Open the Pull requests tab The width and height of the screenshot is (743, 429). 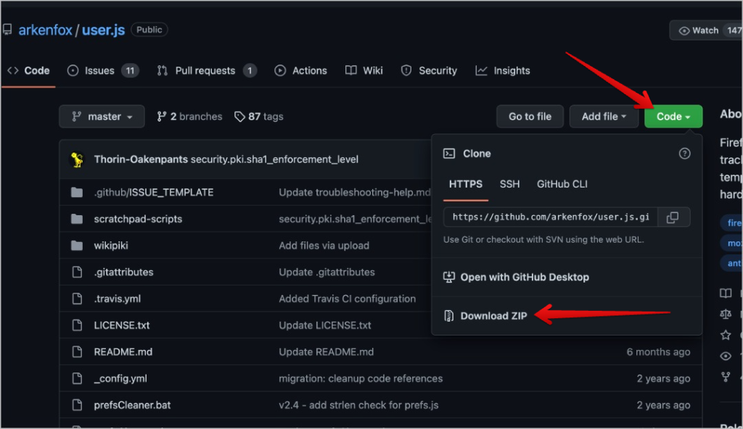coord(206,70)
